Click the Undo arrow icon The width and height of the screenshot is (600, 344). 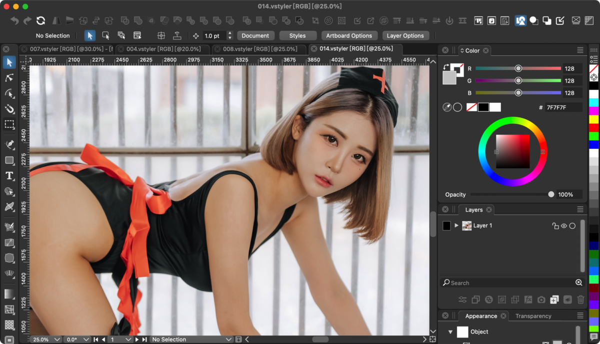coord(14,20)
